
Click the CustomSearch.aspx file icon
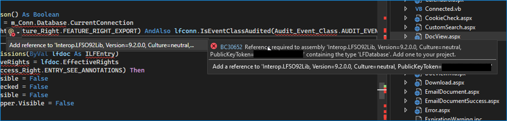[418, 28]
